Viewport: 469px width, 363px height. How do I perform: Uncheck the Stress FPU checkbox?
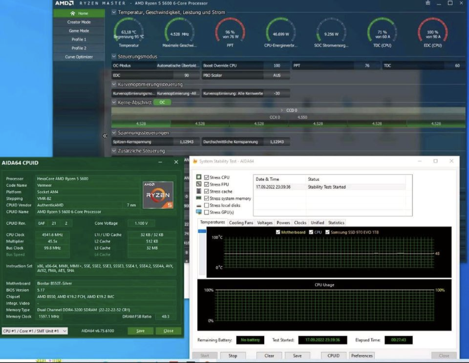coord(206,184)
